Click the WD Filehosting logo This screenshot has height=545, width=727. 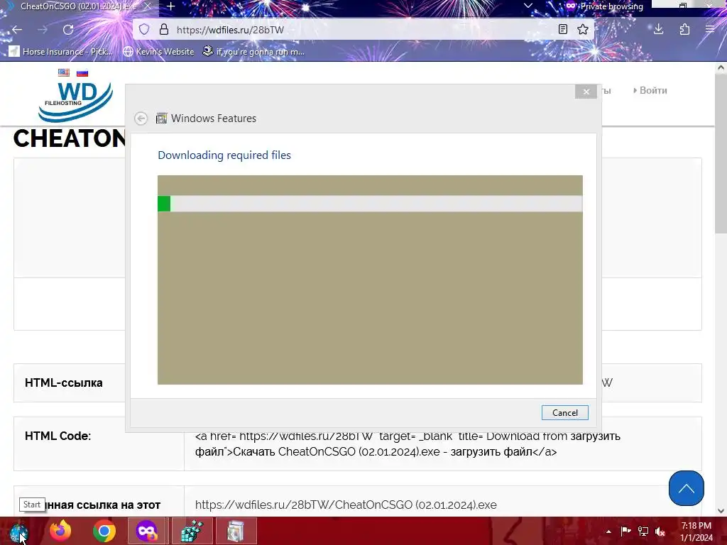pos(75,101)
